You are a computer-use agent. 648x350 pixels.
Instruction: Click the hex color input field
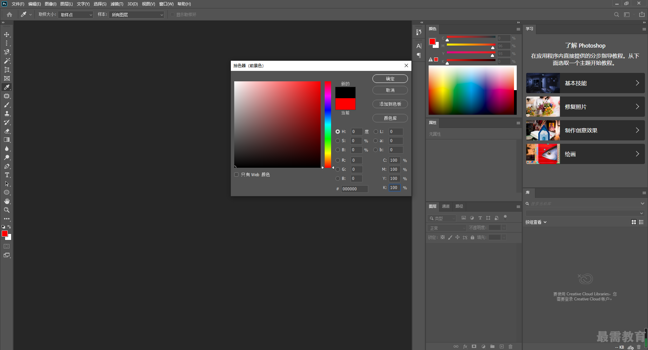pyautogui.click(x=354, y=189)
